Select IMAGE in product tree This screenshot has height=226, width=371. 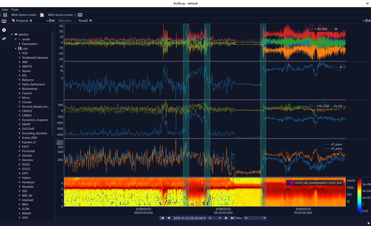(26, 213)
